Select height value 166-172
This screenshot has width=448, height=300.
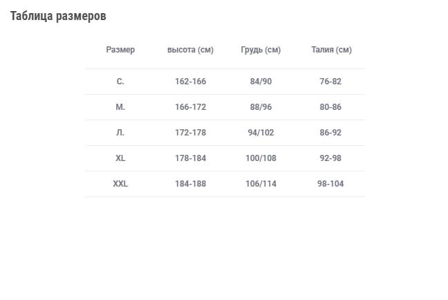(x=191, y=107)
